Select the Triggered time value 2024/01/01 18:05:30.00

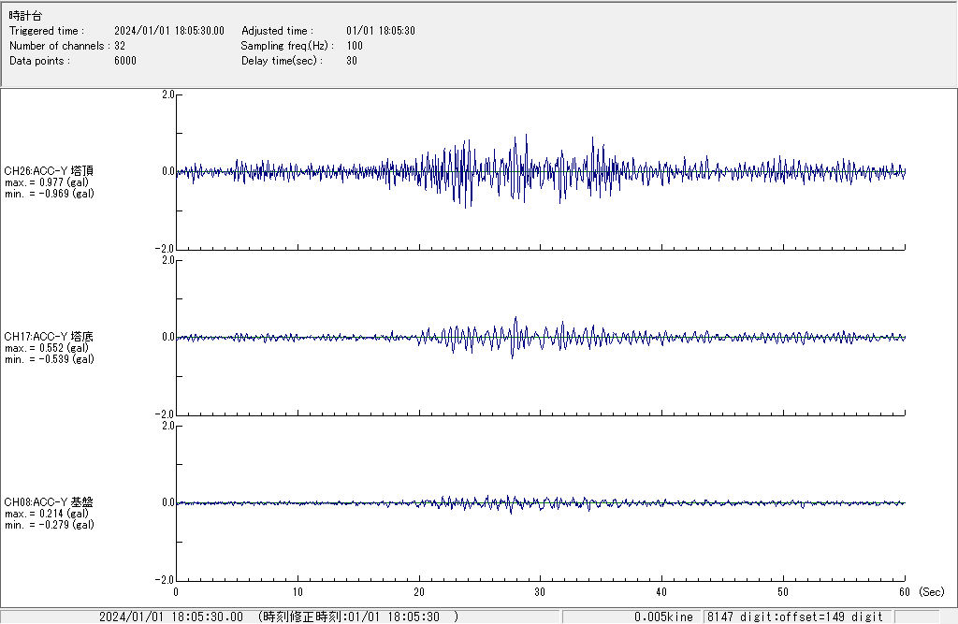[x=175, y=31]
